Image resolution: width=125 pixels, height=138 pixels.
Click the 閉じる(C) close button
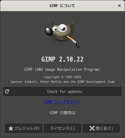coord(101,128)
